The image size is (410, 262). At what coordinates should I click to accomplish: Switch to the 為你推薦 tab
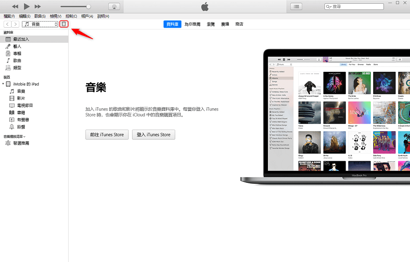(x=193, y=24)
